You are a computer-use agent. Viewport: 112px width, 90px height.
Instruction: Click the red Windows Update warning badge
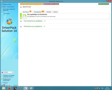pyautogui.click(x=51, y=4)
